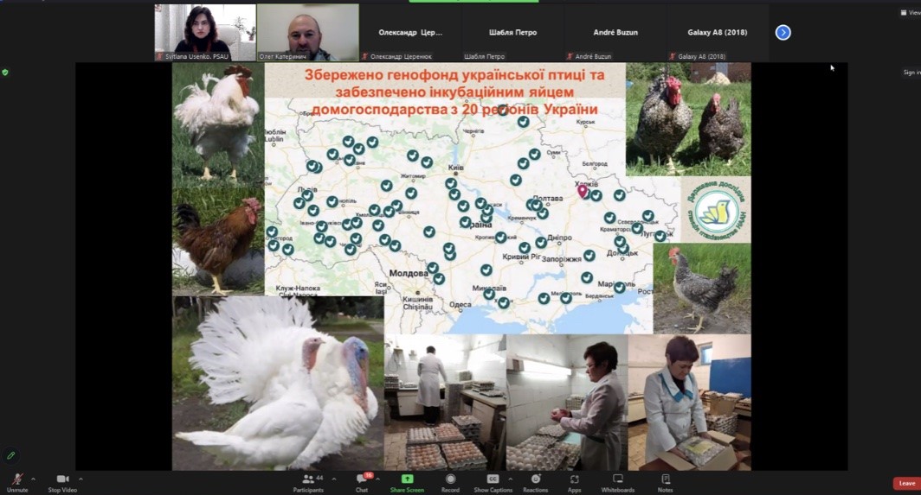Viewport: 921px width, 495px height.
Task: Select Шабля Петро participant tile
Action: [x=512, y=33]
